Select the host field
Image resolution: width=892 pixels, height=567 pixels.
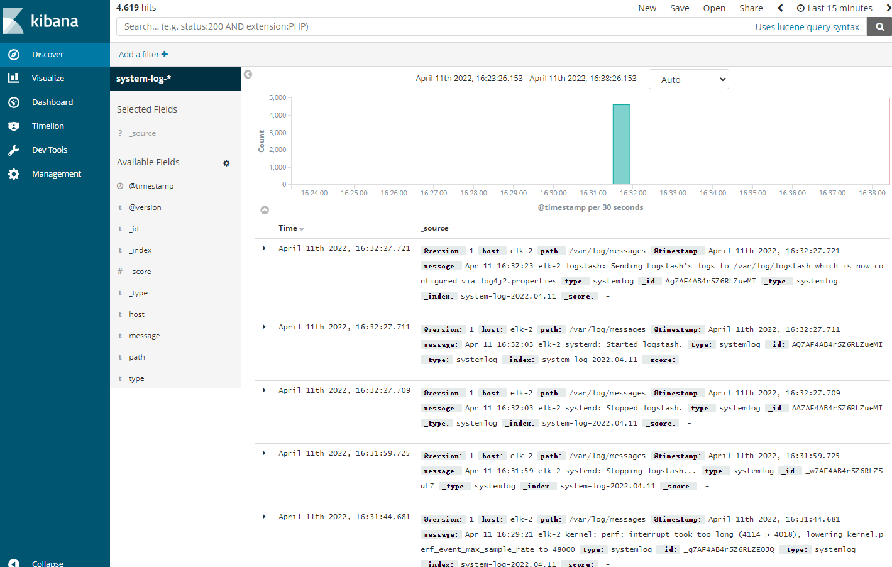point(136,314)
